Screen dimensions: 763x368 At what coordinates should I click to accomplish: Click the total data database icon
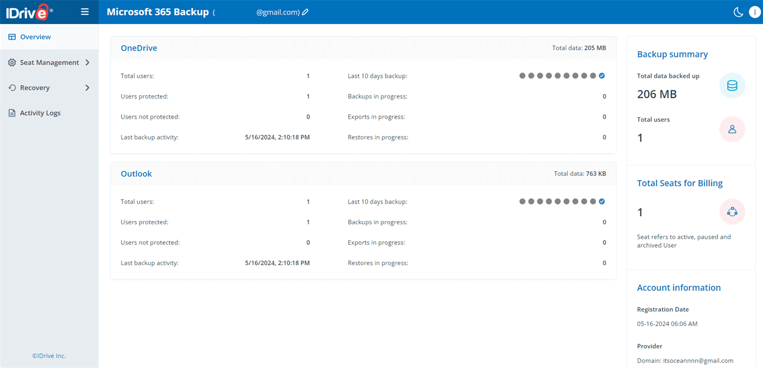732,85
